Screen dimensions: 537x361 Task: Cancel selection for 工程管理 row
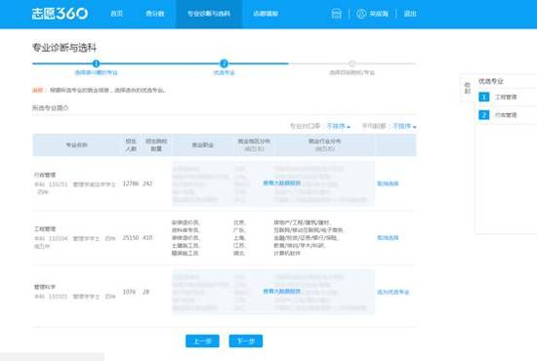coord(388,238)
